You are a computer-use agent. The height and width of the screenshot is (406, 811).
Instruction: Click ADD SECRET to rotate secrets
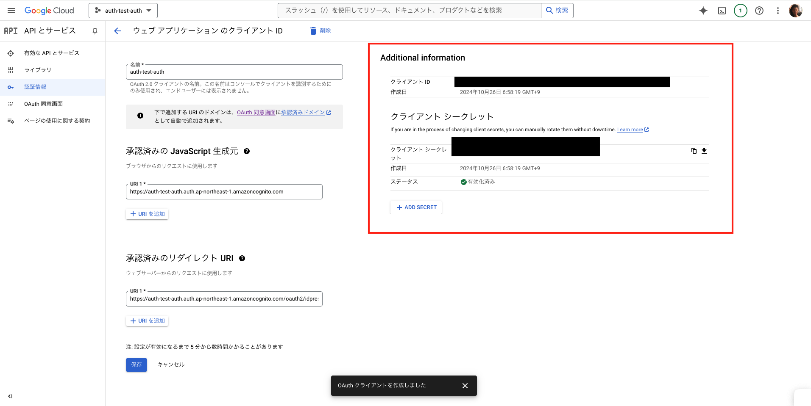415,207
